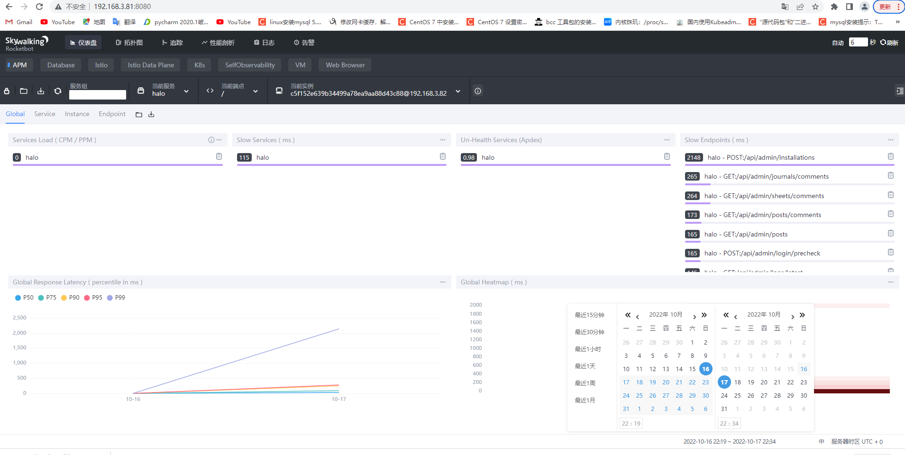The image size is (905, 455).
Task: Click the Services Load info tip icon
Action: click(211, 140)
